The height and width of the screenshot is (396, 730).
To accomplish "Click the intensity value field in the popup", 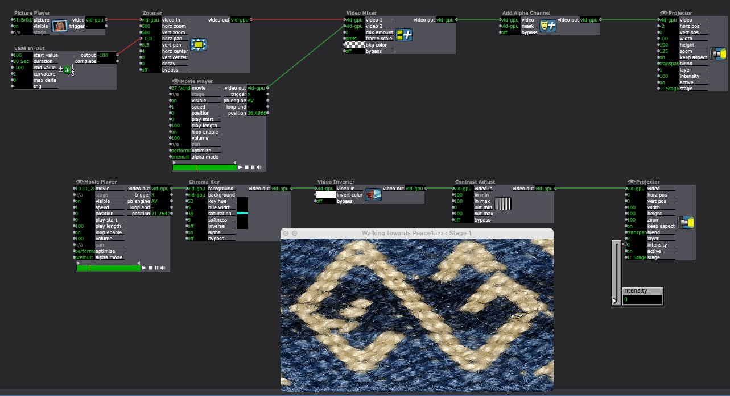I will click(642, 299).
